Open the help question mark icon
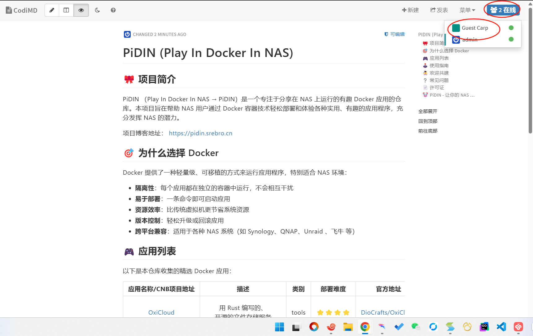The image size is (533, 336). pos(113,10)
